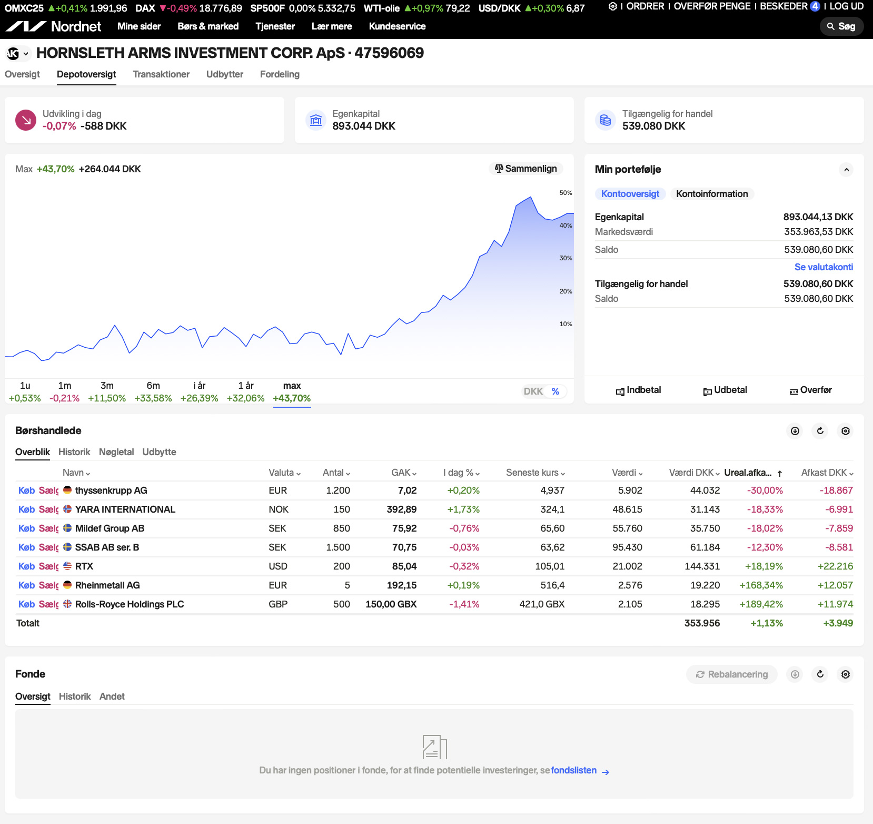Collapse the Min portefølje panel
Viewport: 873px width, 824px height.
click(x=846, y=170)
